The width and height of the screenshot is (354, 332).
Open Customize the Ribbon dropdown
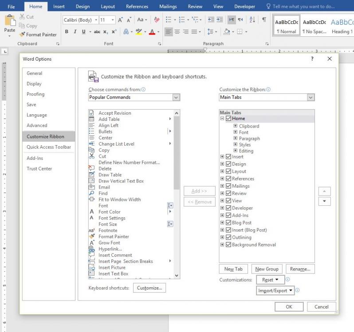[311, 97]
